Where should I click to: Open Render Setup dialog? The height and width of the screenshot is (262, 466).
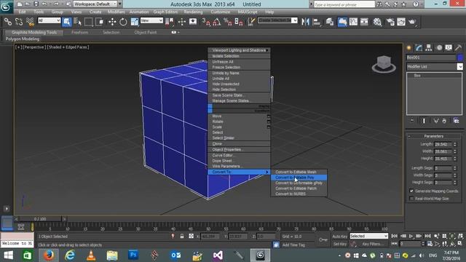(x=390, y=22)
